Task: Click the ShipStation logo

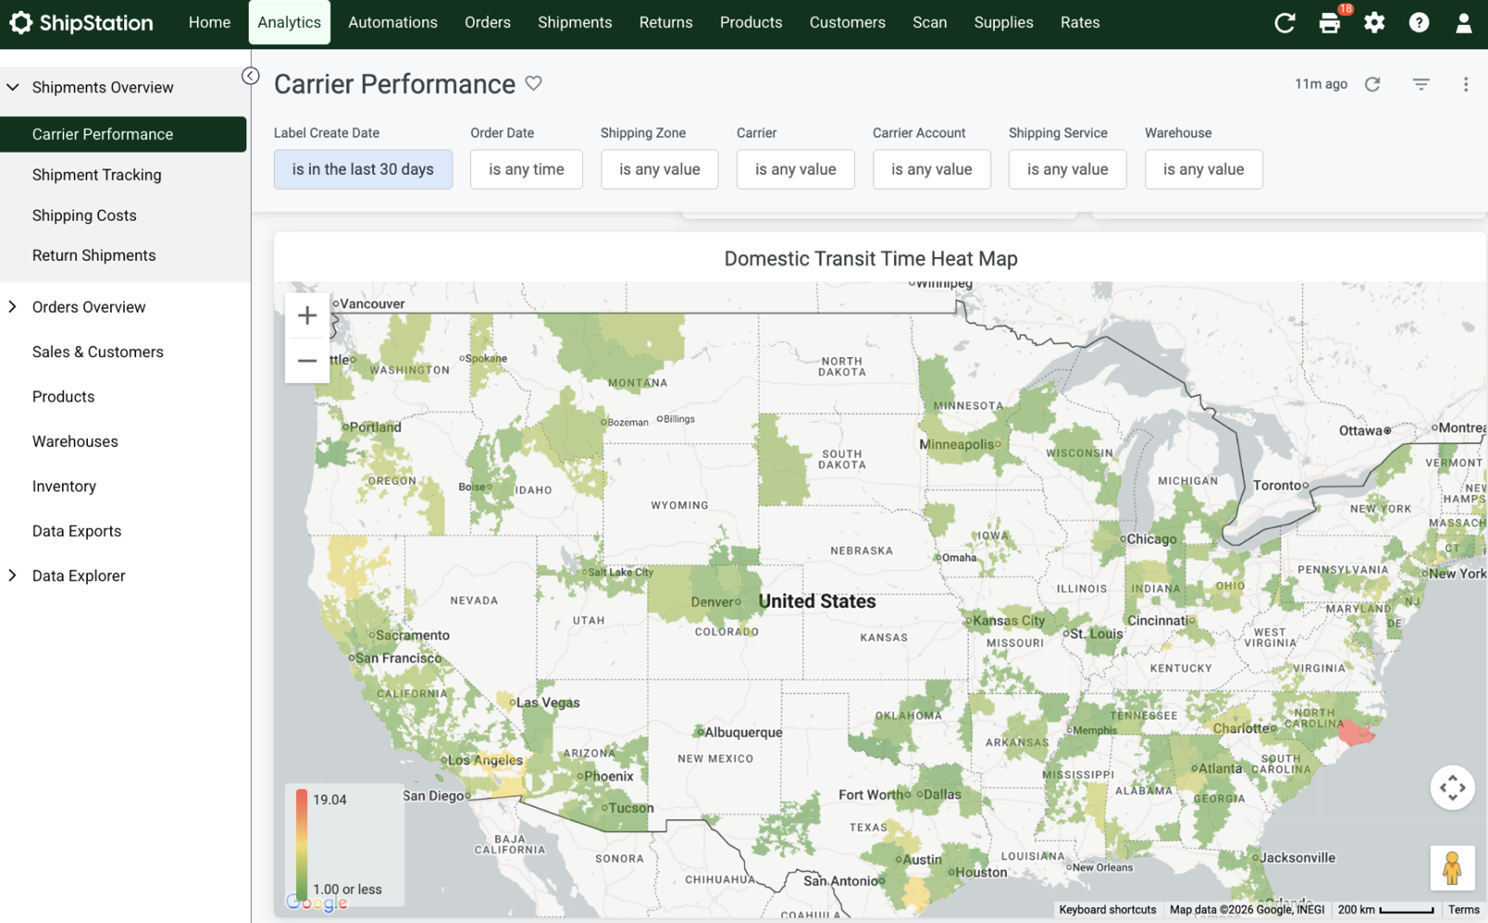Action: click(x=81, y=22)
